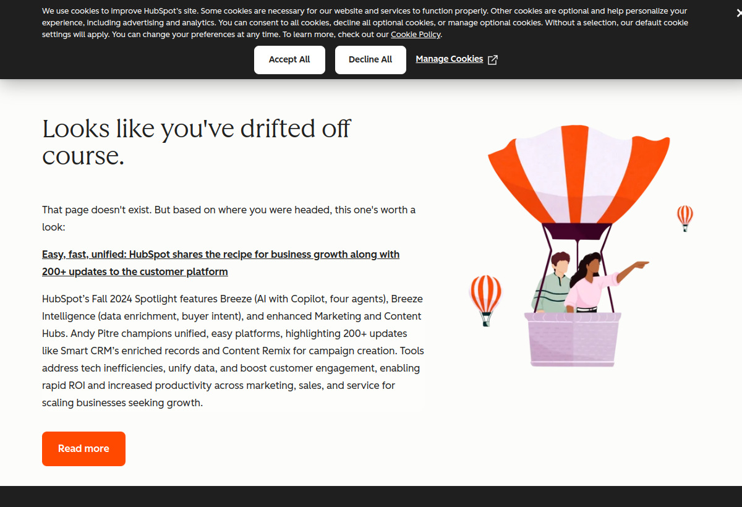Click the external-link icon beside Manage Cookies
The image size is (742, 507).
pyautogui.click(x=493, y=60)
